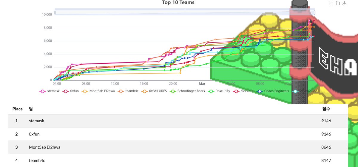Click the zoom reset (restore) icon
358x167 pixels.
pos(338,3)
